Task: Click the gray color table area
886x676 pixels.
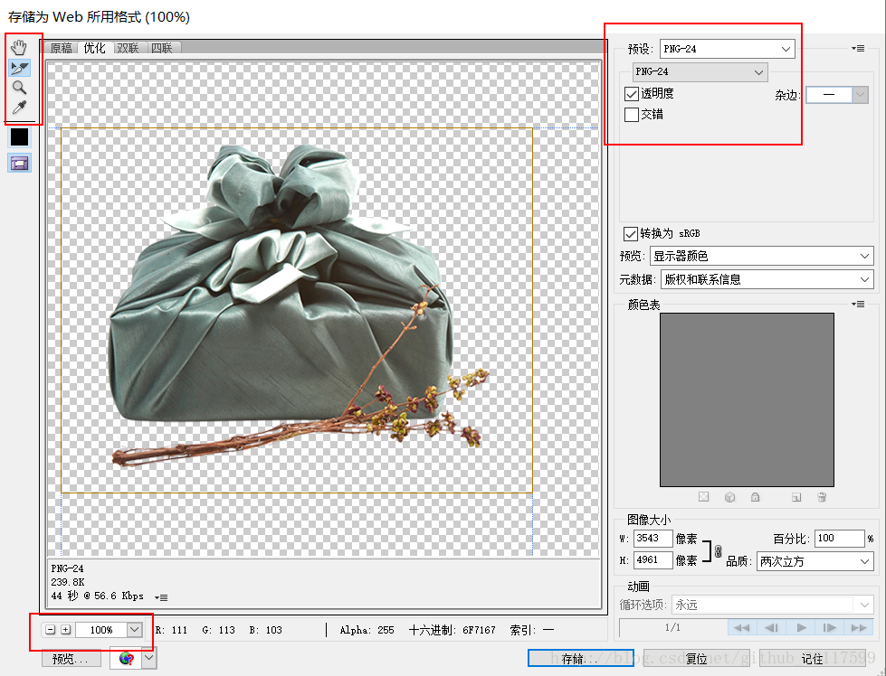Action: click(747, 400)
